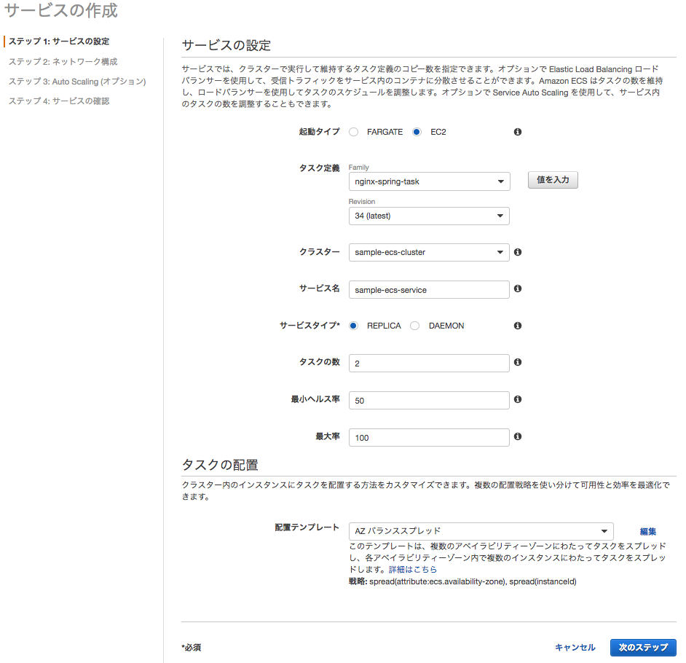The image size is (686, 663).
Task: Click the 値を入力 button
Action: coord(553,180)
